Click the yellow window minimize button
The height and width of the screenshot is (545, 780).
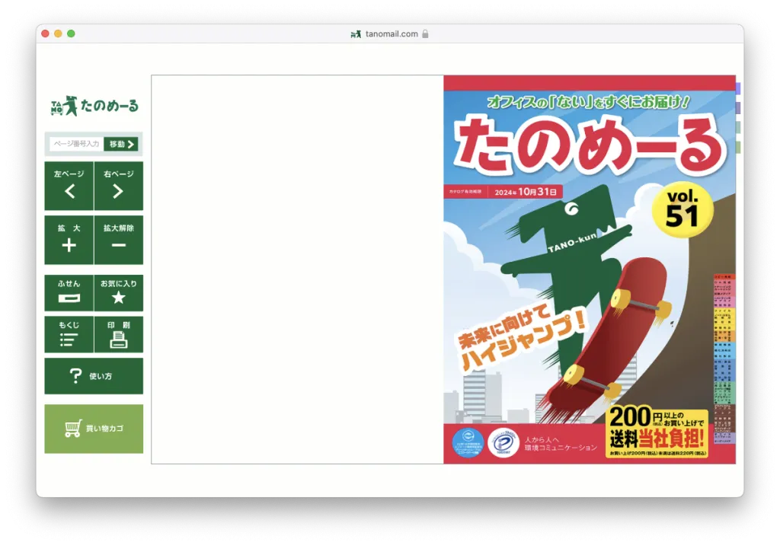(58, 33)
